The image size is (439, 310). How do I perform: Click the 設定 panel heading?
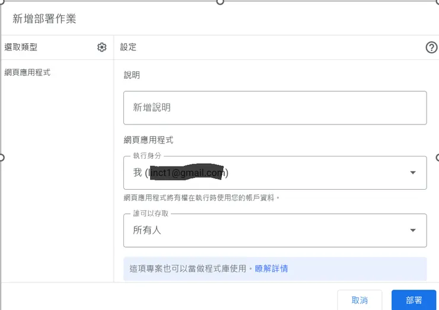pos(128,47)
